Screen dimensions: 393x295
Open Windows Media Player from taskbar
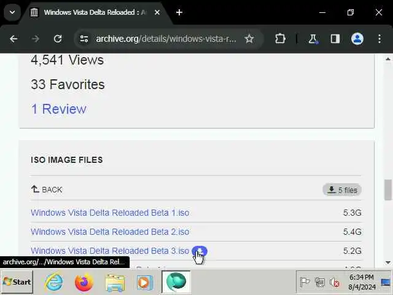point(145,283)
